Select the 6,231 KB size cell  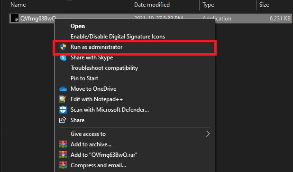[280, 19]
